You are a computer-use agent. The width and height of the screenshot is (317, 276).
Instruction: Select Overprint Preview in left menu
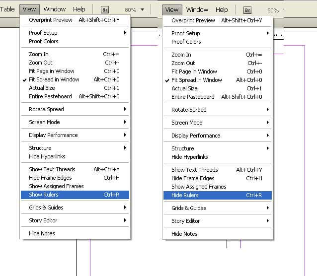click(x=75, y=20)
